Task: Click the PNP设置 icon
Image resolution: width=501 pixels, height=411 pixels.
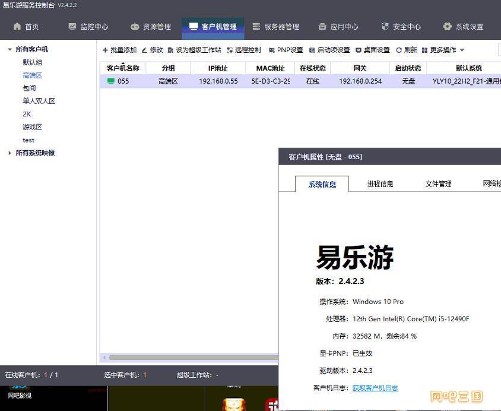Action: [272, 50]
